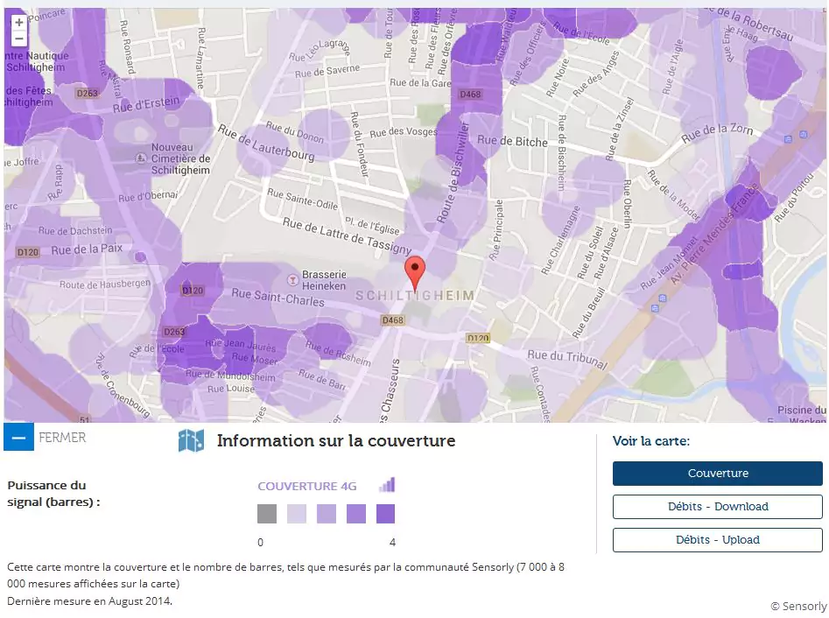Select the Couverture map view

717,474
